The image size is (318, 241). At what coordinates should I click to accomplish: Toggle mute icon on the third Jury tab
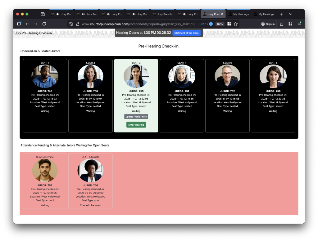(109, 14)
